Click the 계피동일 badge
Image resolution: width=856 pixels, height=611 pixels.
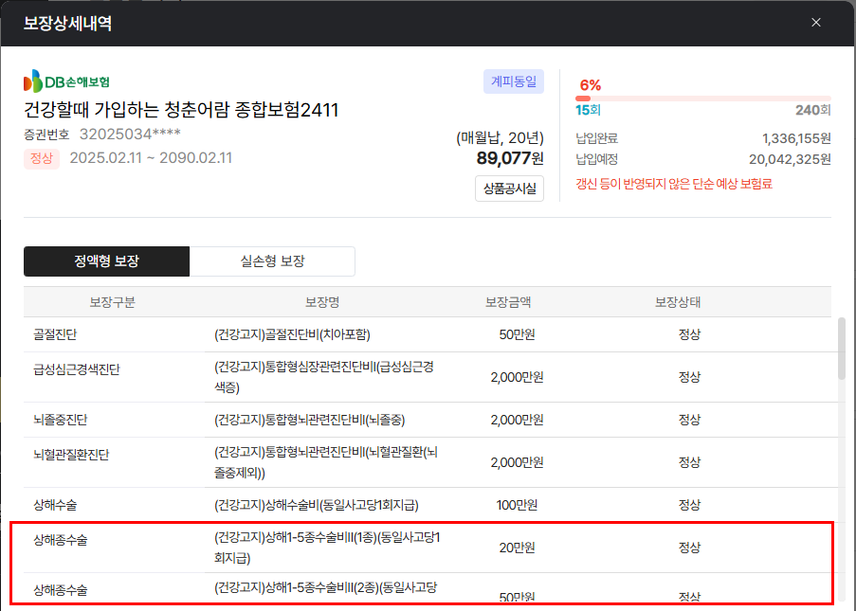pos(513,81)
